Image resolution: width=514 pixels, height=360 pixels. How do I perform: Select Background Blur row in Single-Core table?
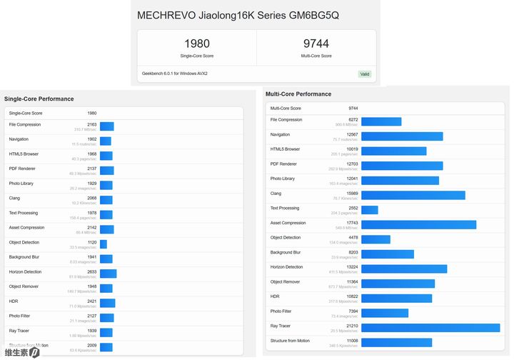click(x=124, y=260)
